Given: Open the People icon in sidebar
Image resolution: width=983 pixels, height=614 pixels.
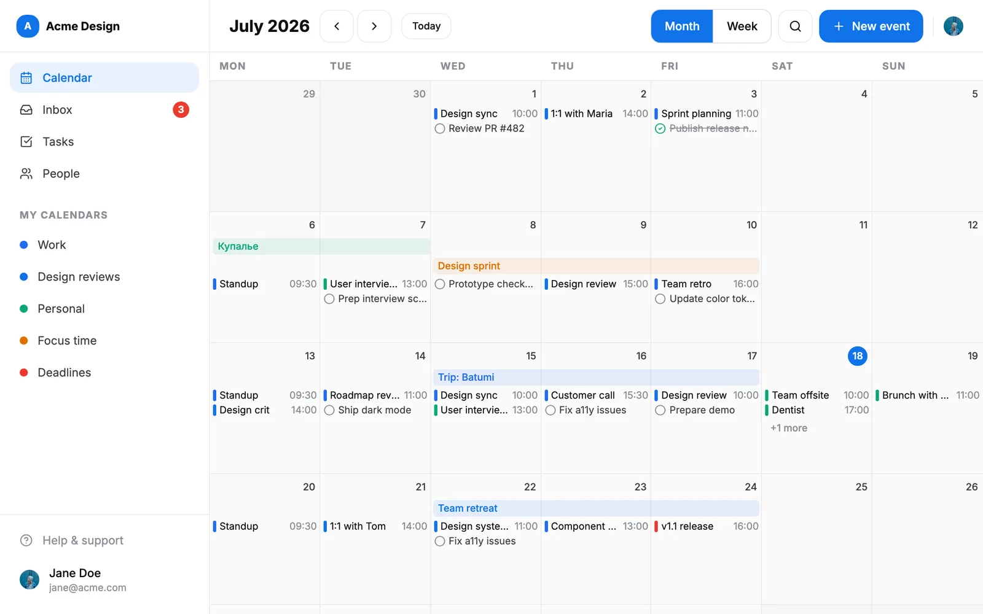Looking at the screenshot, I should tap(26, 174).
